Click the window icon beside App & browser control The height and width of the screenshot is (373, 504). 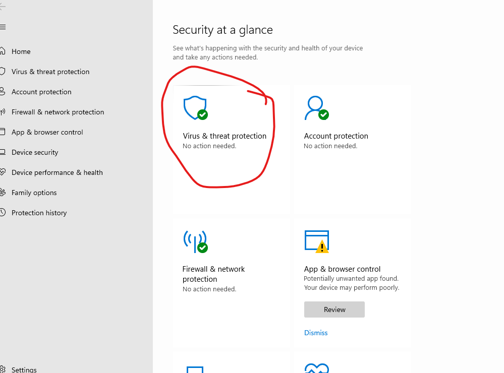(3, 132)
